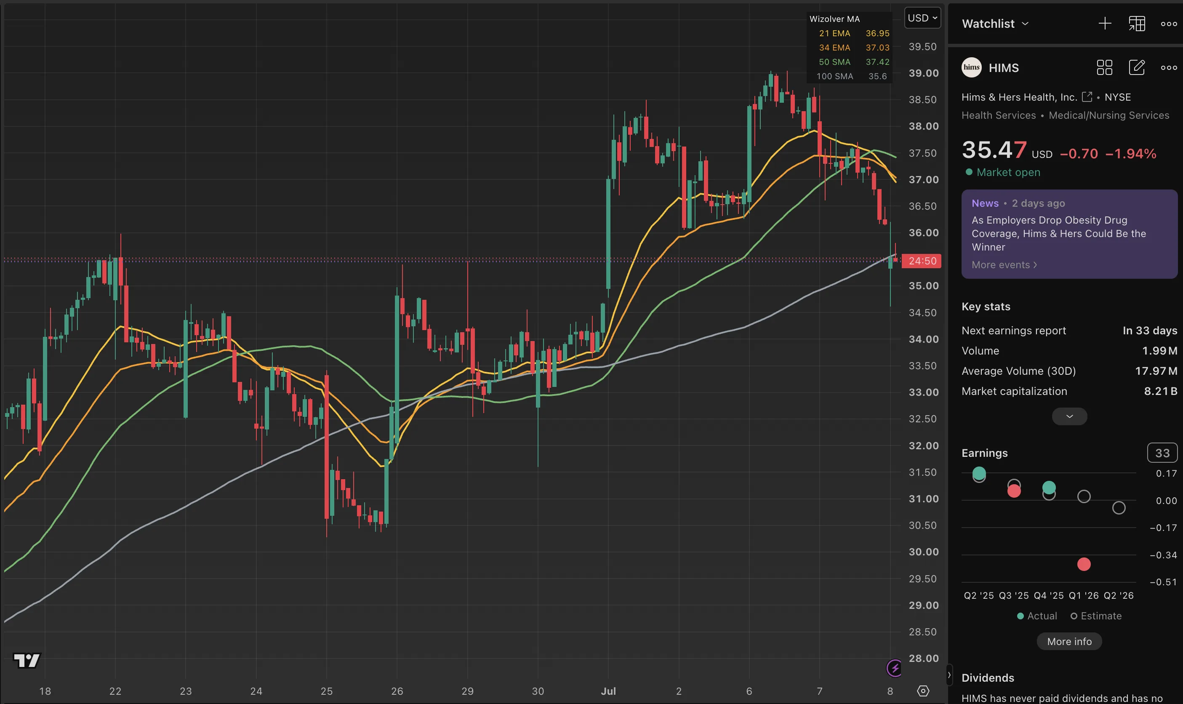Click the TradingView logo on chart
This screenshot has height=704, width=1183.
pos(27,660)
